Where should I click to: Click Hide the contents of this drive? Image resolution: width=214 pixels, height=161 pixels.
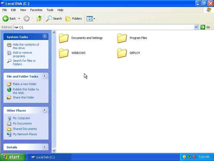(x=26, y=46)
